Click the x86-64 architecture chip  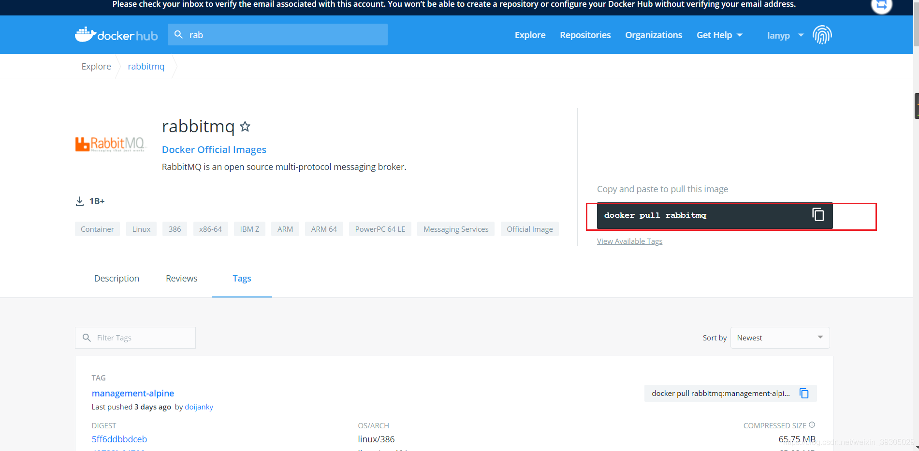click(210, 229)
